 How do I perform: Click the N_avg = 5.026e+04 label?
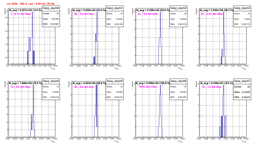coord(89,10)
